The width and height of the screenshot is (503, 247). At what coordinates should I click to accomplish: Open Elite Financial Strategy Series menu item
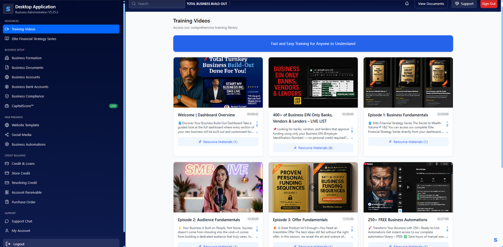(x=34, y=39)
